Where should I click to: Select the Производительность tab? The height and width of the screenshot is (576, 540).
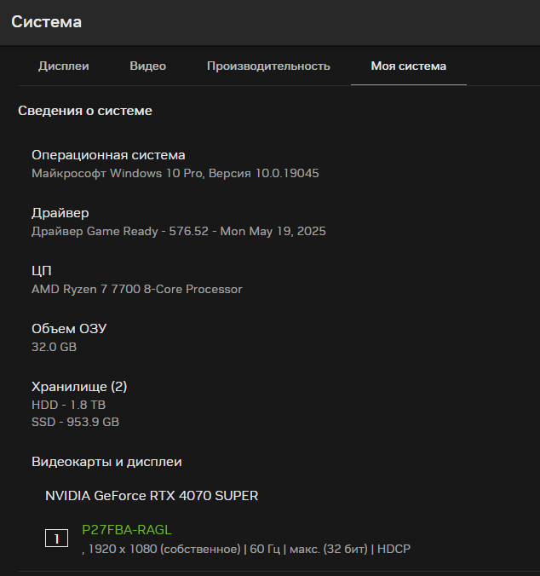coord(268,66)
